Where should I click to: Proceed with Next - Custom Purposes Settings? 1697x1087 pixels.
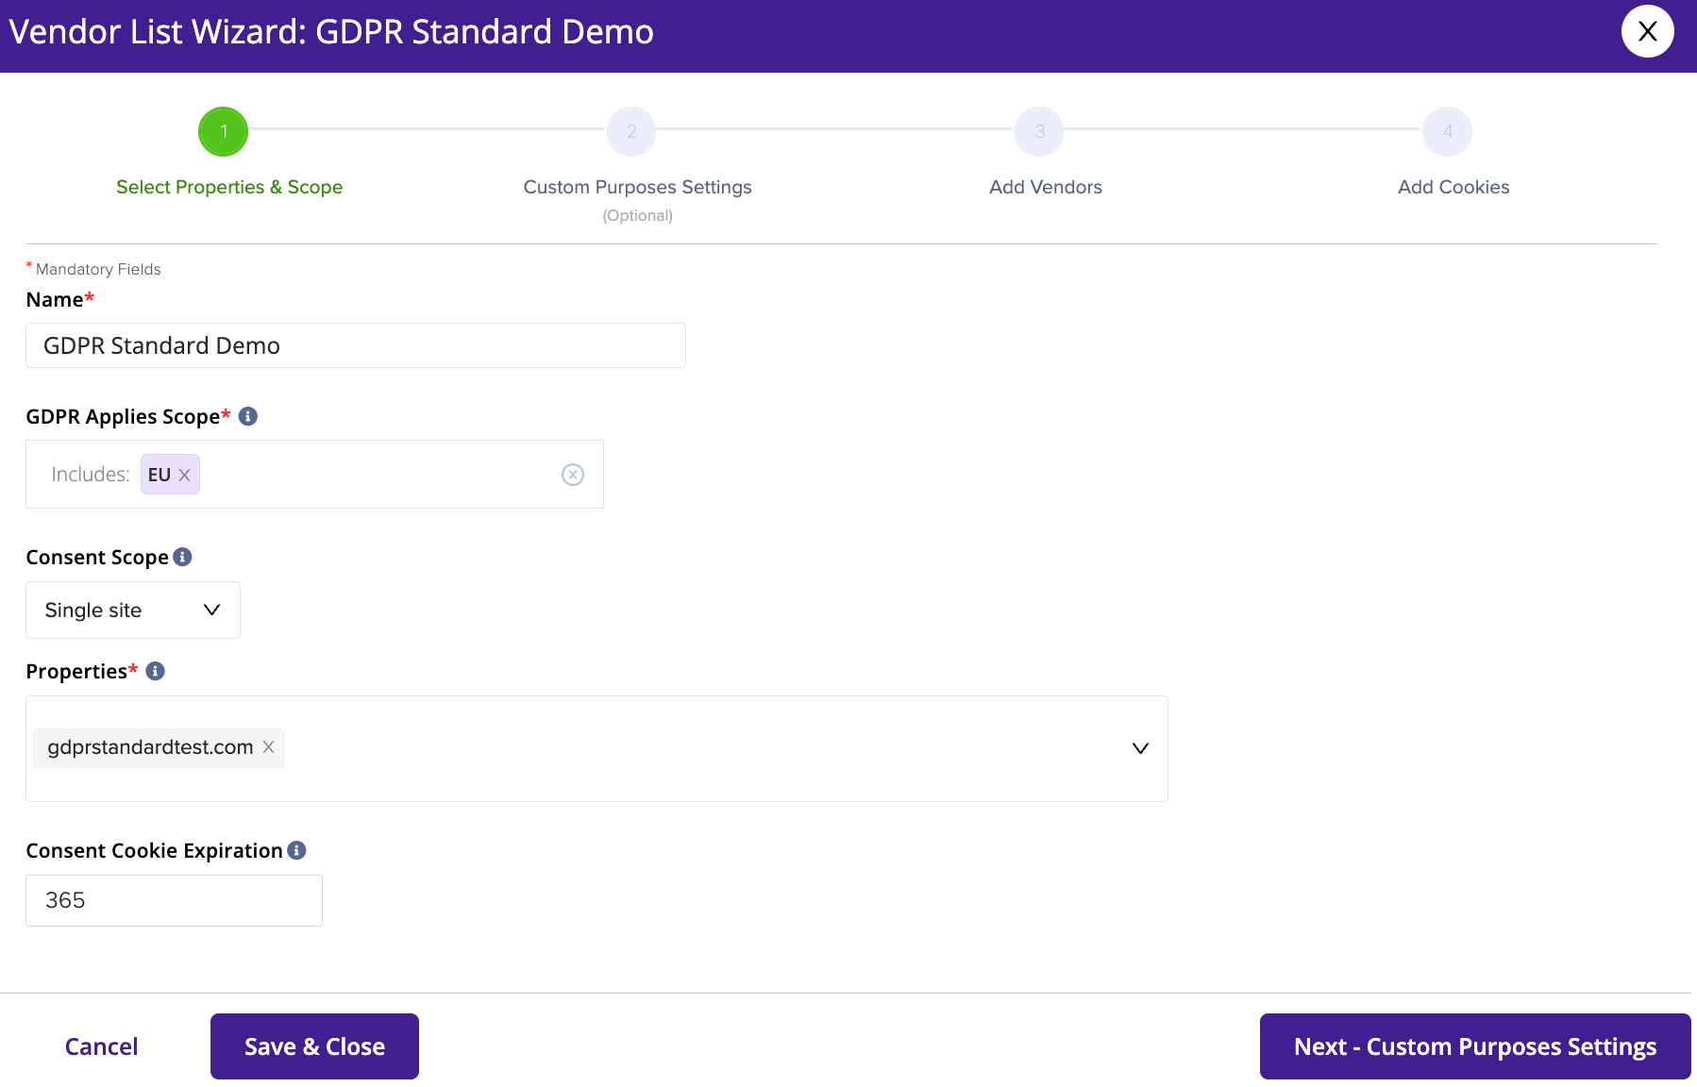[1475, 1046]
